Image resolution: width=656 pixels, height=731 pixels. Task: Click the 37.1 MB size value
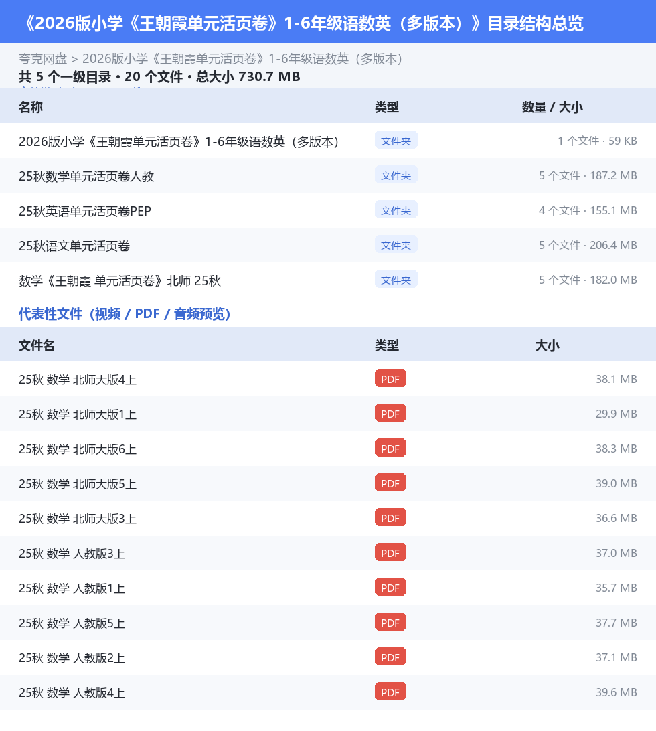point(617,657)
